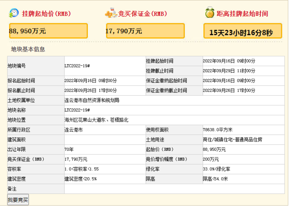The height and width of the screenshot is (206, 289).
Task: Click the coins icon beside 竞买保证金
Action: 111,13
